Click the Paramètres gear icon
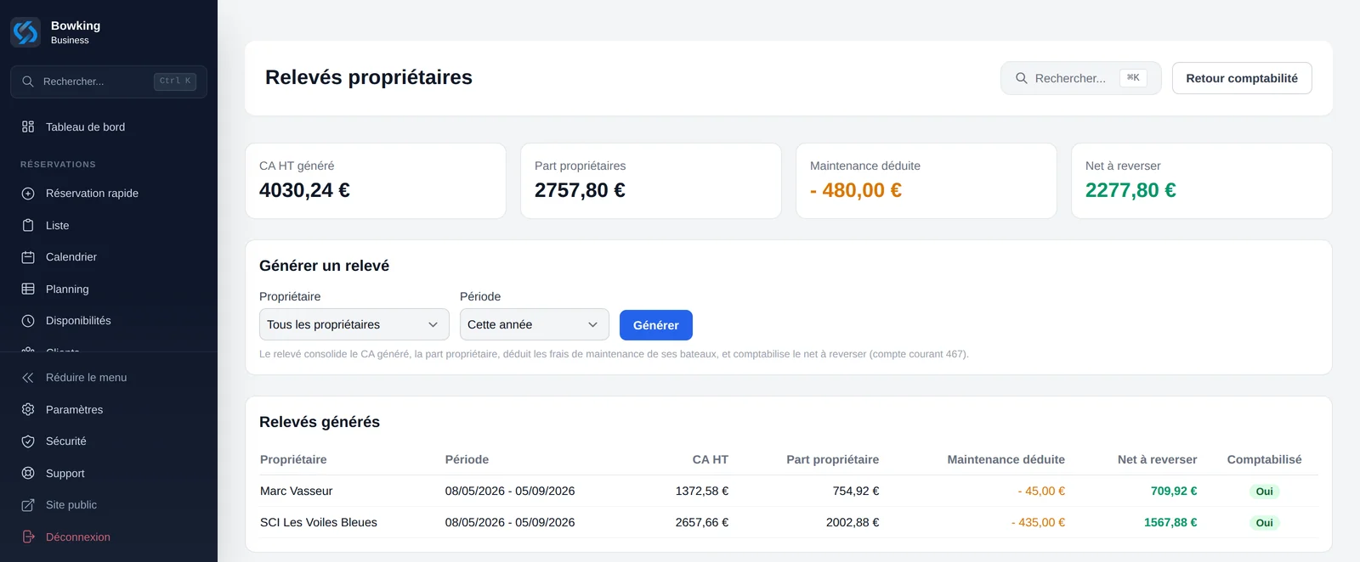Screen dimensions: 1360x562 click(x=28, y=409)
